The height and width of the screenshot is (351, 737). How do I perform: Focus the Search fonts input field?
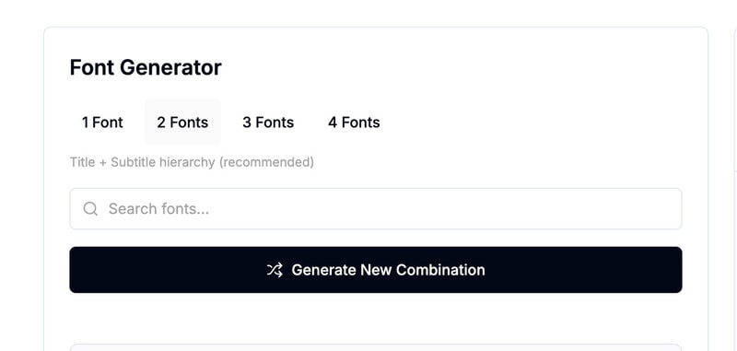point(376,208)
